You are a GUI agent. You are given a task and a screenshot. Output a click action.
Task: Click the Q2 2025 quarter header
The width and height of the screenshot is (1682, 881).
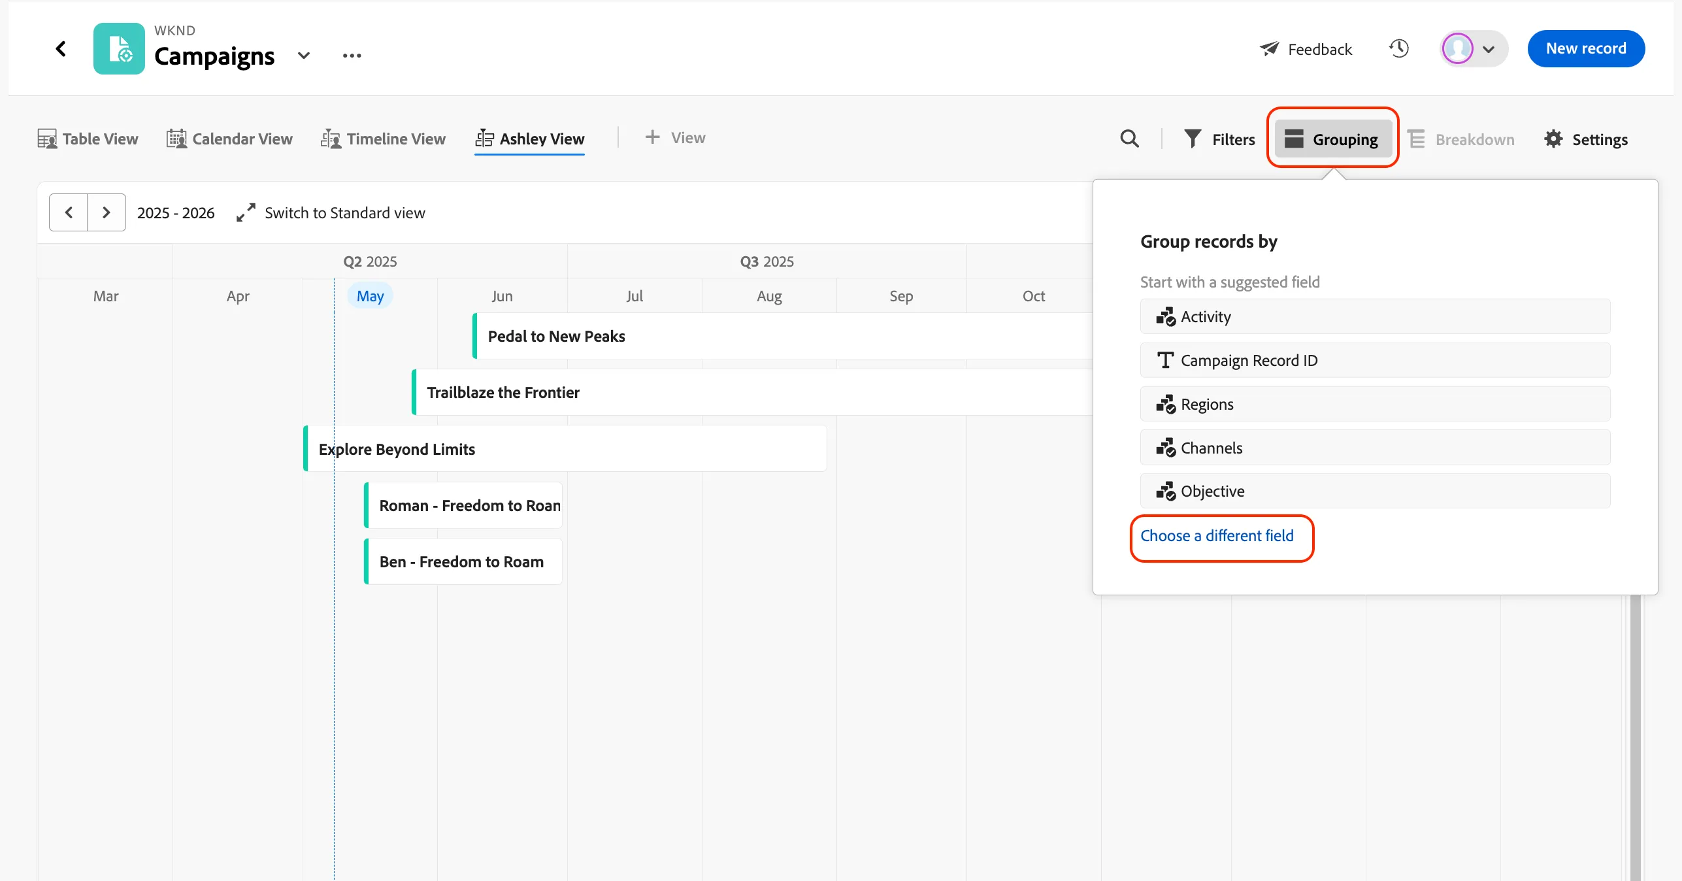[370, 261]
